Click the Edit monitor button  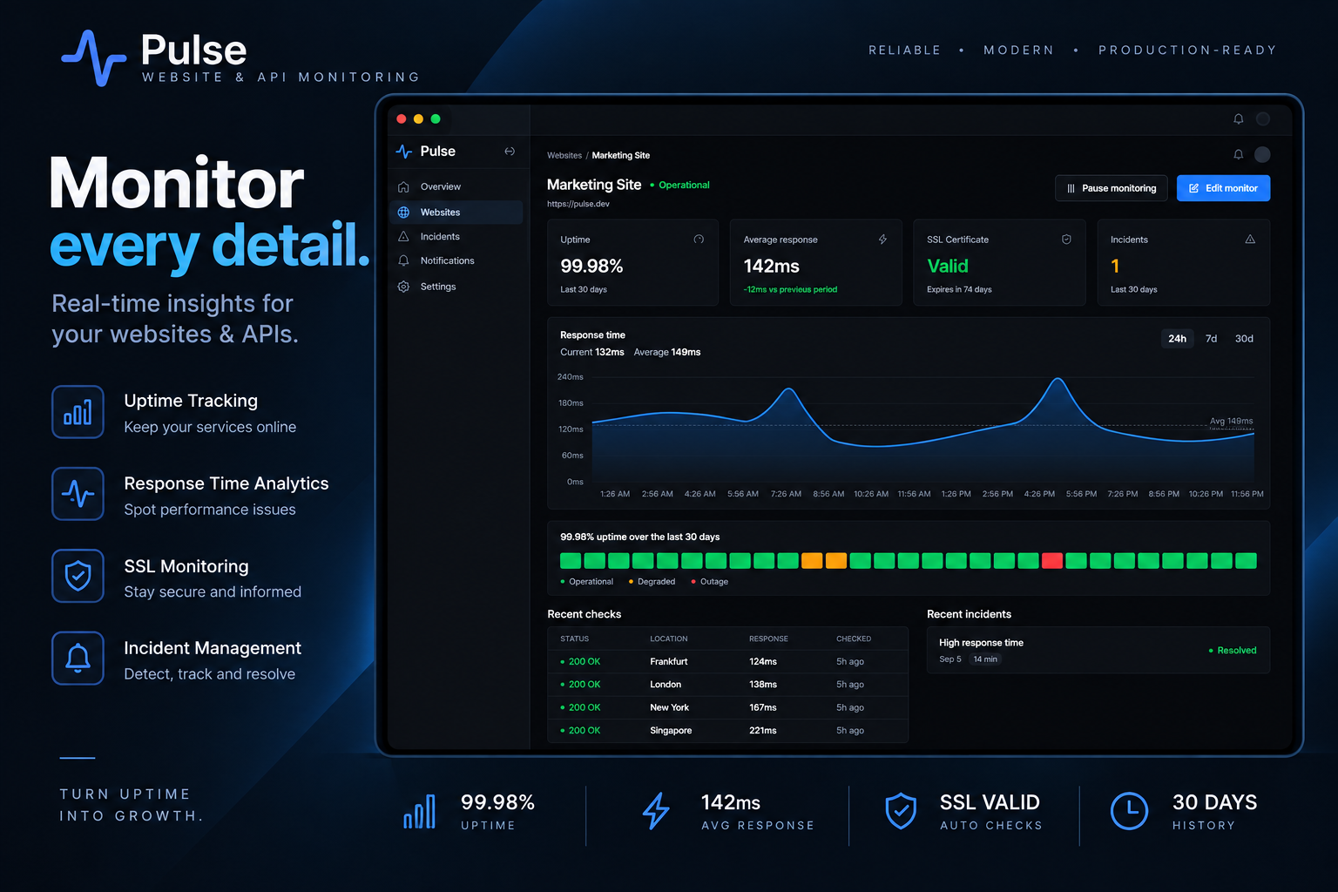coord(1223,188)
